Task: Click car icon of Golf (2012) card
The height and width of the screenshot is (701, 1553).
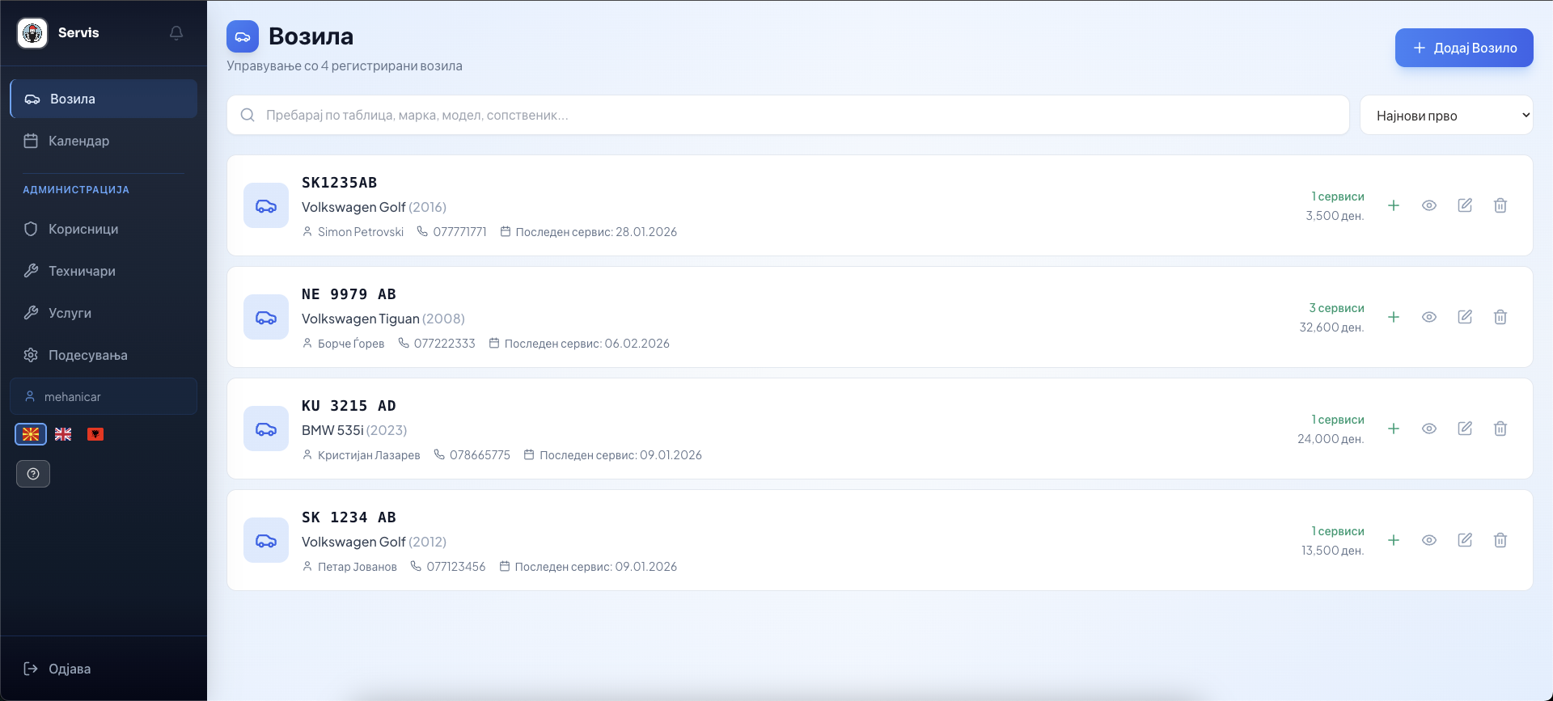Action: (x=266, y=540)
